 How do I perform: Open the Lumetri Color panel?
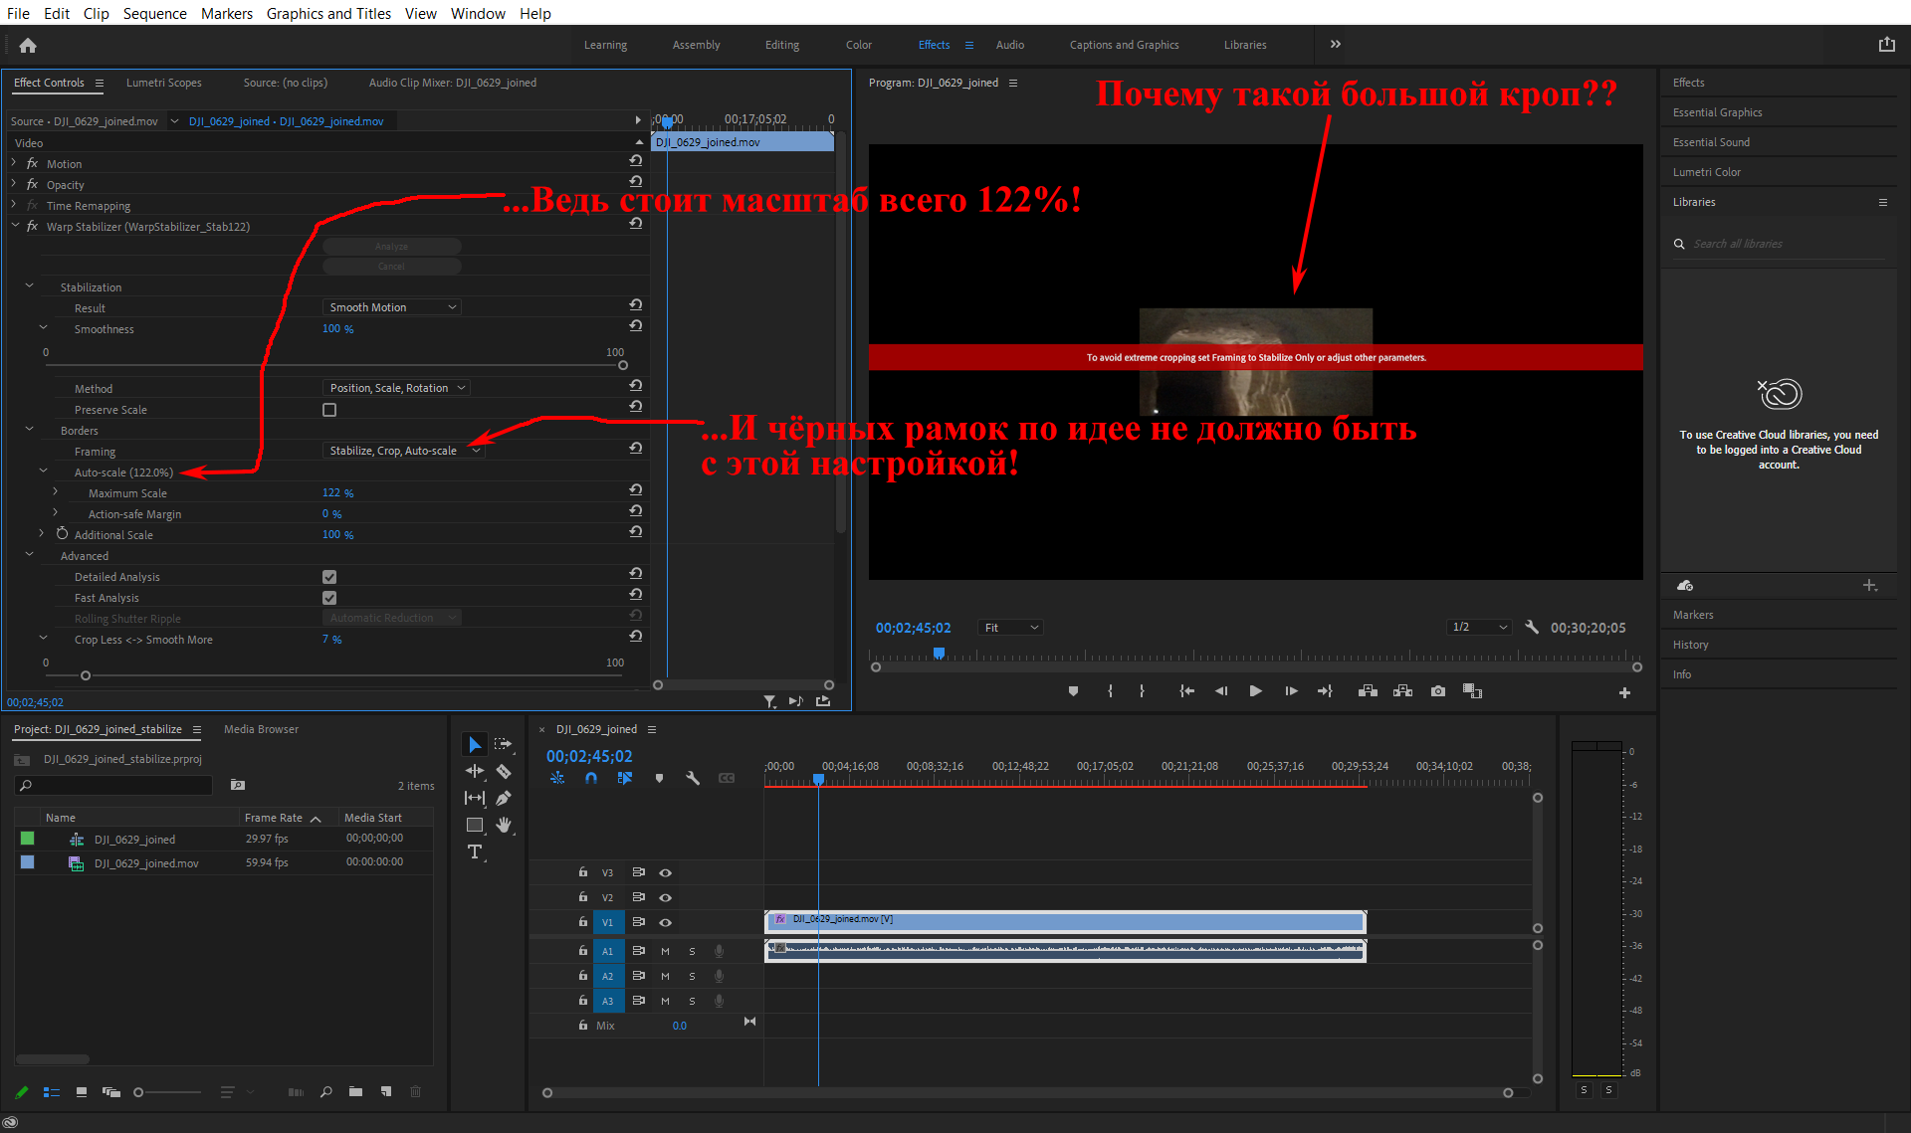(1706, 172)
